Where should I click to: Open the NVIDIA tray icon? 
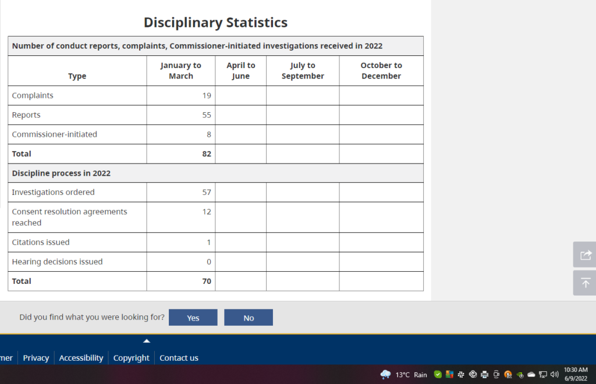(x=520, y=375)
